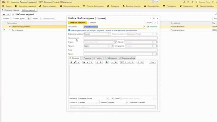Screen dimensions: 217x122
Task: Click Создать in templates list
Action: (6, 19)
